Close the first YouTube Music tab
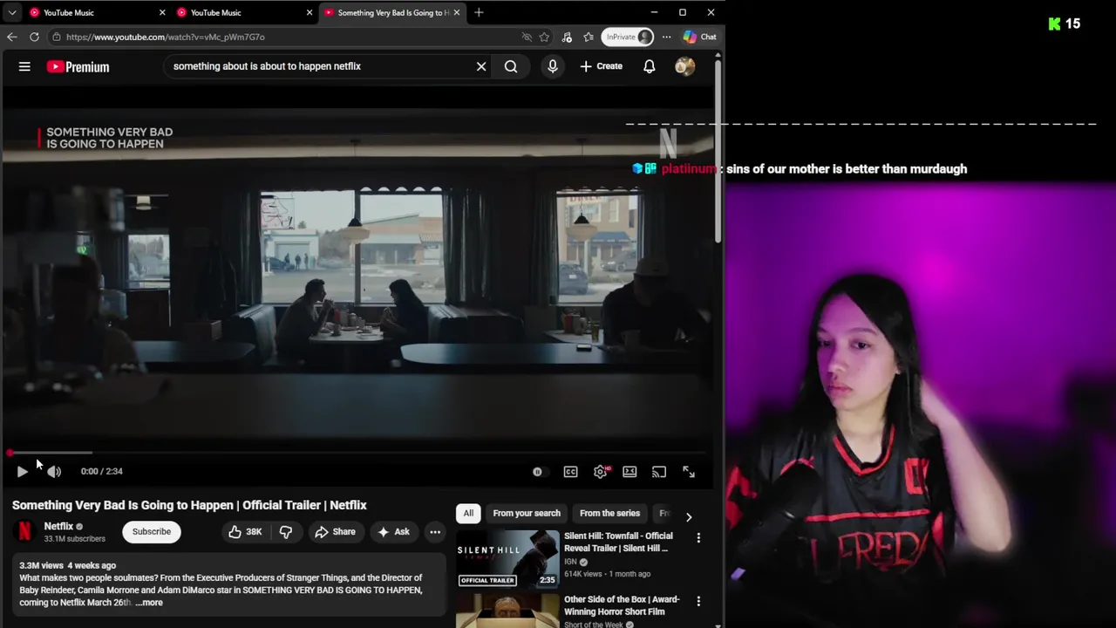 (x=162, y=12)
